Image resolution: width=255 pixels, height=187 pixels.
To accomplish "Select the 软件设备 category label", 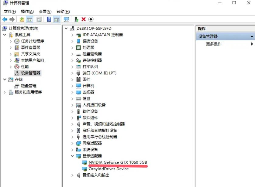I will pos(90,111).
